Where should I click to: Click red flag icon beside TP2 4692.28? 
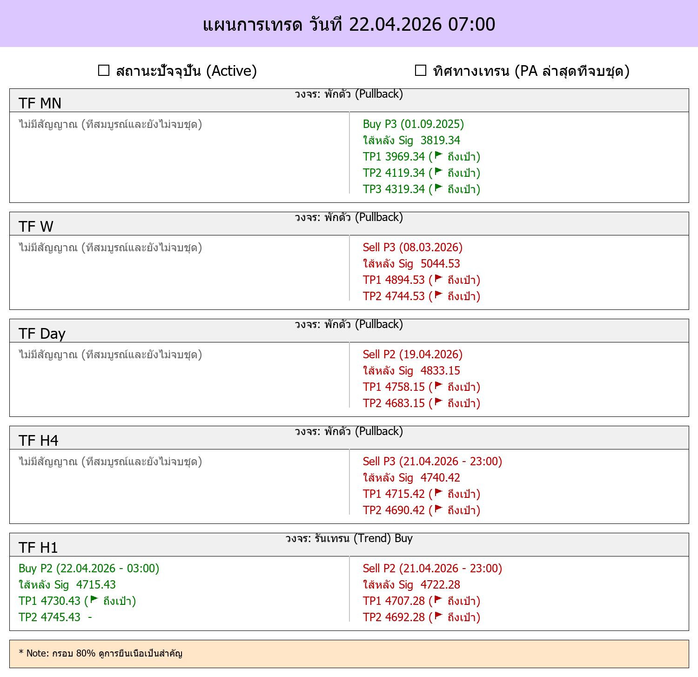[438, 616]
